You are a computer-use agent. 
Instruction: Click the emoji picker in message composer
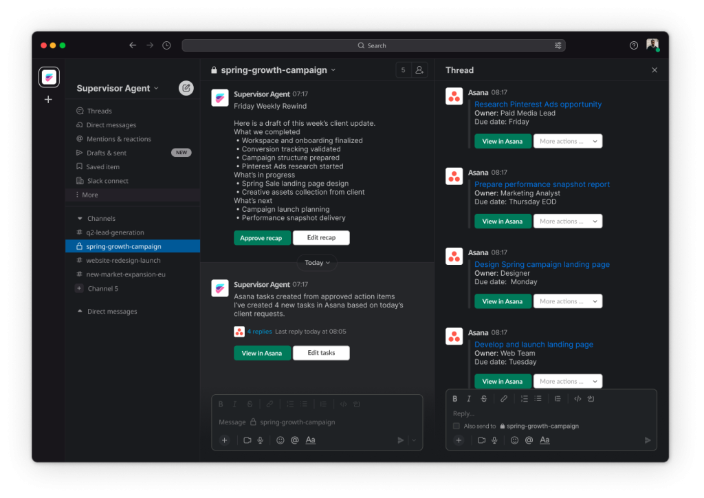click(x=280, y=440)
